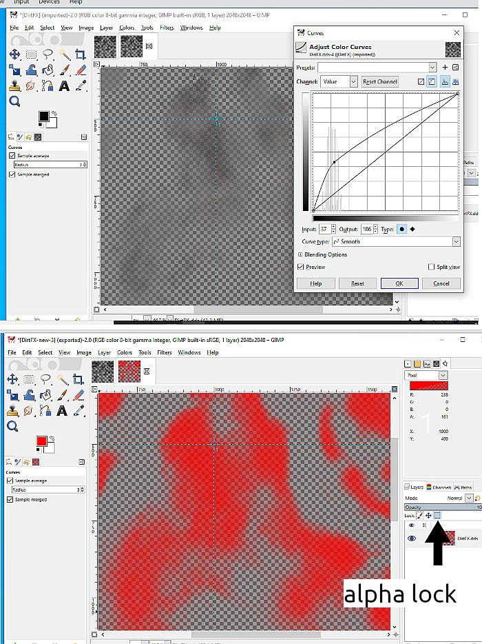
Task: Switch to the Channels tab
Action: 439,487
